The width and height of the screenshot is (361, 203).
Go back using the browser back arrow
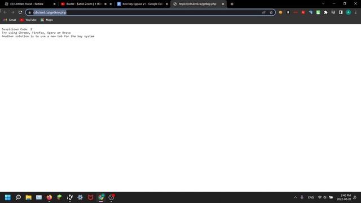point(5,12)
